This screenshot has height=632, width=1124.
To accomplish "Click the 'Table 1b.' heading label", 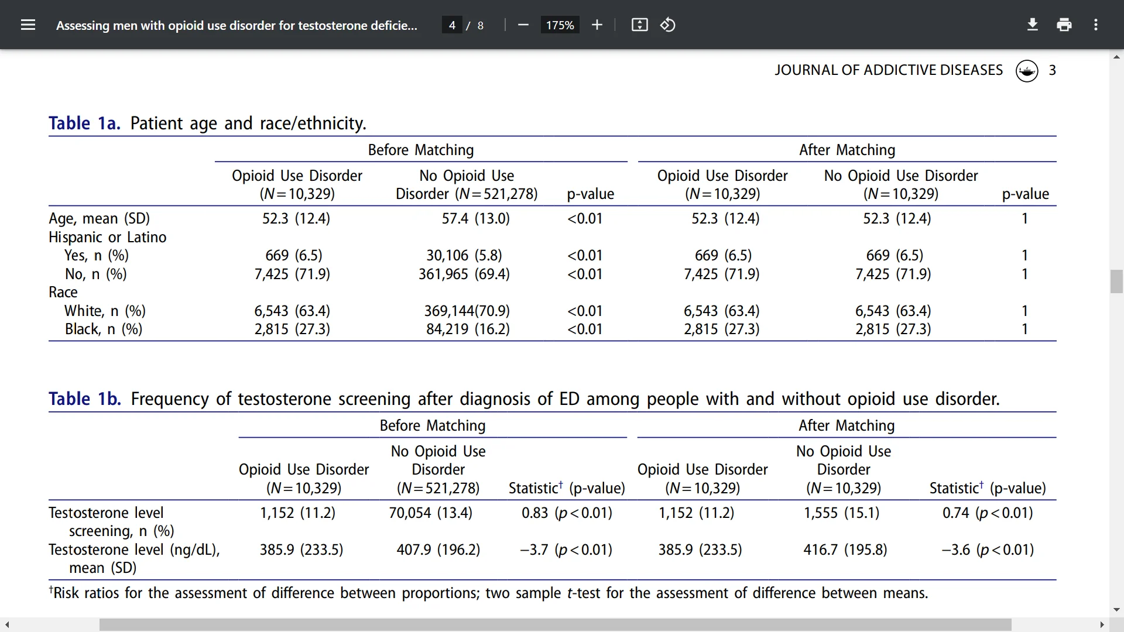I will coord(85,399).
